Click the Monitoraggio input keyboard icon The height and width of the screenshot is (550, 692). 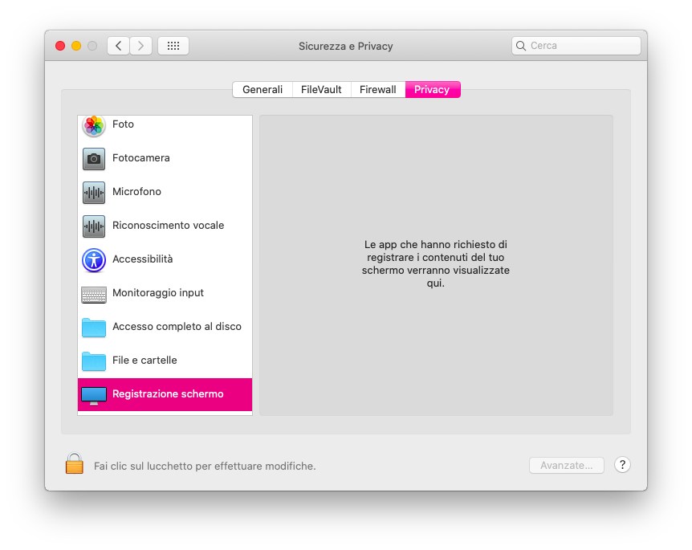point(94,295)
